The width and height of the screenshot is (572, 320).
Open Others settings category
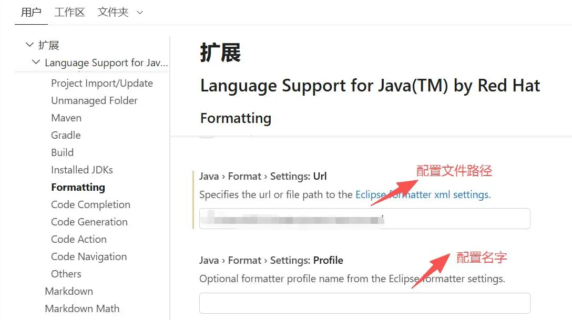pyautogui.click(x=66, y=274)
